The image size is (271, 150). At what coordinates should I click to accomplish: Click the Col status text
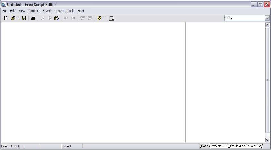point(19,146)
